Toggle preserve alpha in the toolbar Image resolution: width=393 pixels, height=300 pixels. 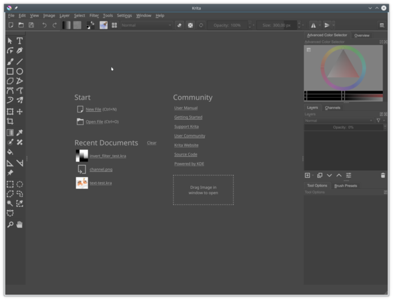click(x=190, y=25)
